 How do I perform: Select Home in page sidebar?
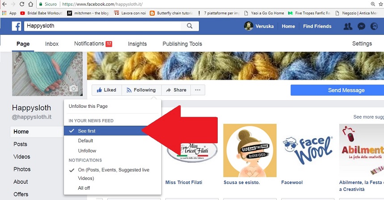[37, 132]
